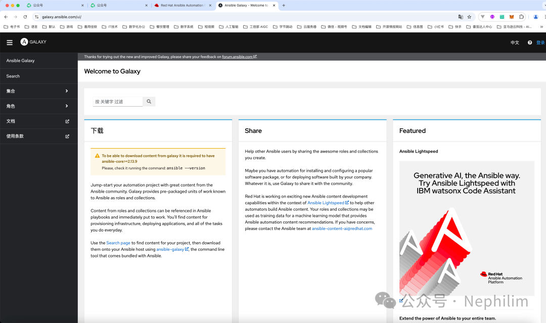Click the purple circle extension icon
546x323 pixels.
point(492,17)
